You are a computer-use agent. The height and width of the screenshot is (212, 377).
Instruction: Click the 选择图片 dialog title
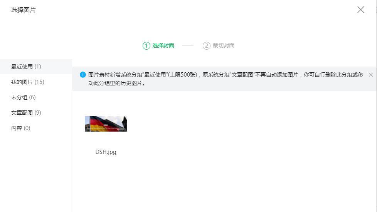tap(24, 10)
